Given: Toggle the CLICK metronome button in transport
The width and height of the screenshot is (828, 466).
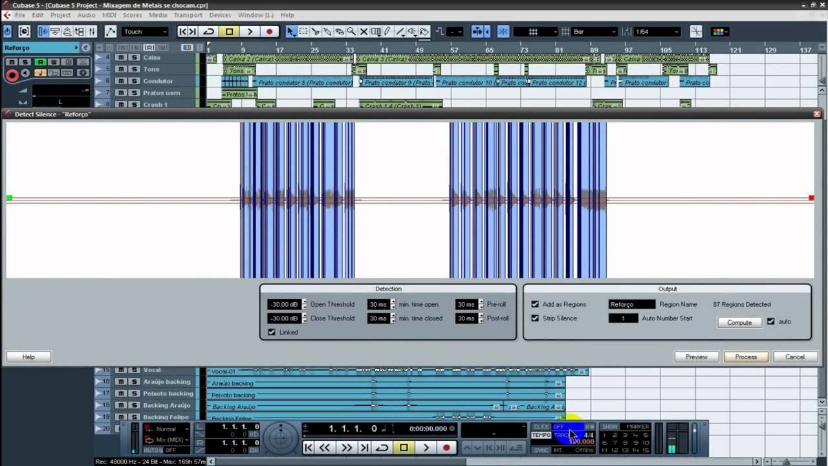Looking at the screenshot, I should click(541, 427).
